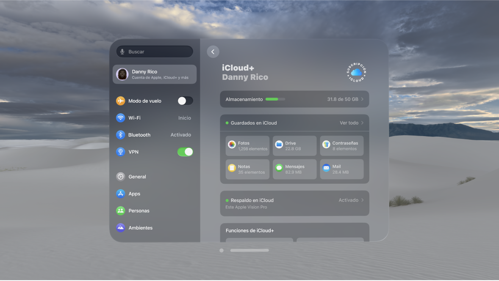This screenshot has width=499, height=281.
Task: Click the Activado status of Respaldo en iCloud
Action: pos(349,200)
